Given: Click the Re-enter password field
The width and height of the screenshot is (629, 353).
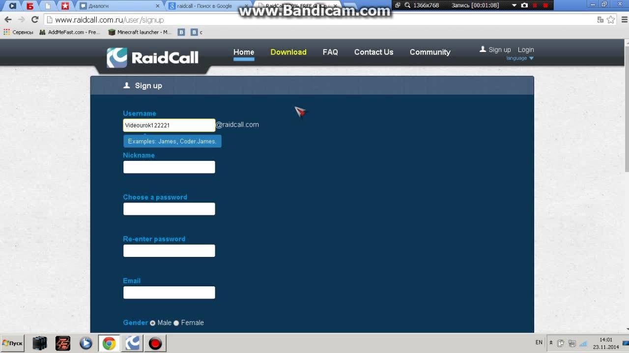Looking at the screenshot, I should click(169, 251).
